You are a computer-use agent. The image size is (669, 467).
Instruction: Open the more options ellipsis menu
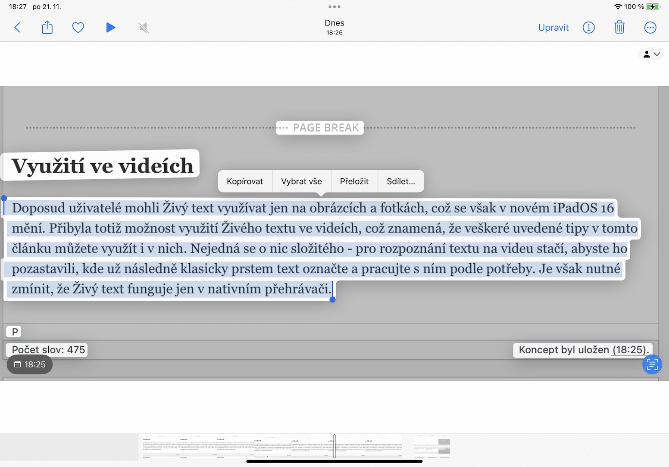tap(650, 28)
